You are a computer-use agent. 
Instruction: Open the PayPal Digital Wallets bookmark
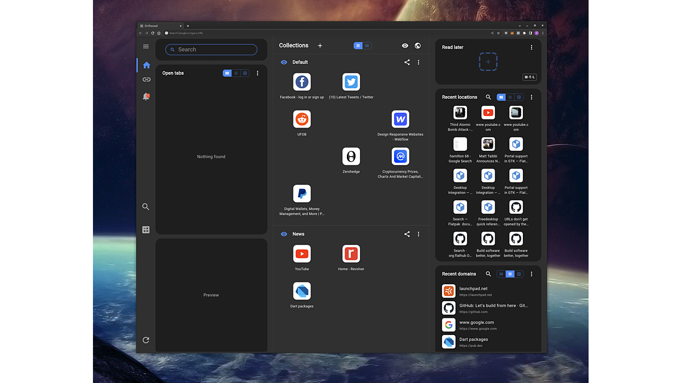click(302, 194)
